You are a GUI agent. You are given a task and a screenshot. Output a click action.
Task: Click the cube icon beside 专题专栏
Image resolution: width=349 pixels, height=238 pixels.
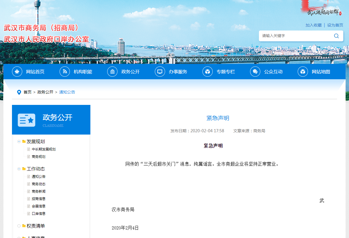(x=208, y=72)
